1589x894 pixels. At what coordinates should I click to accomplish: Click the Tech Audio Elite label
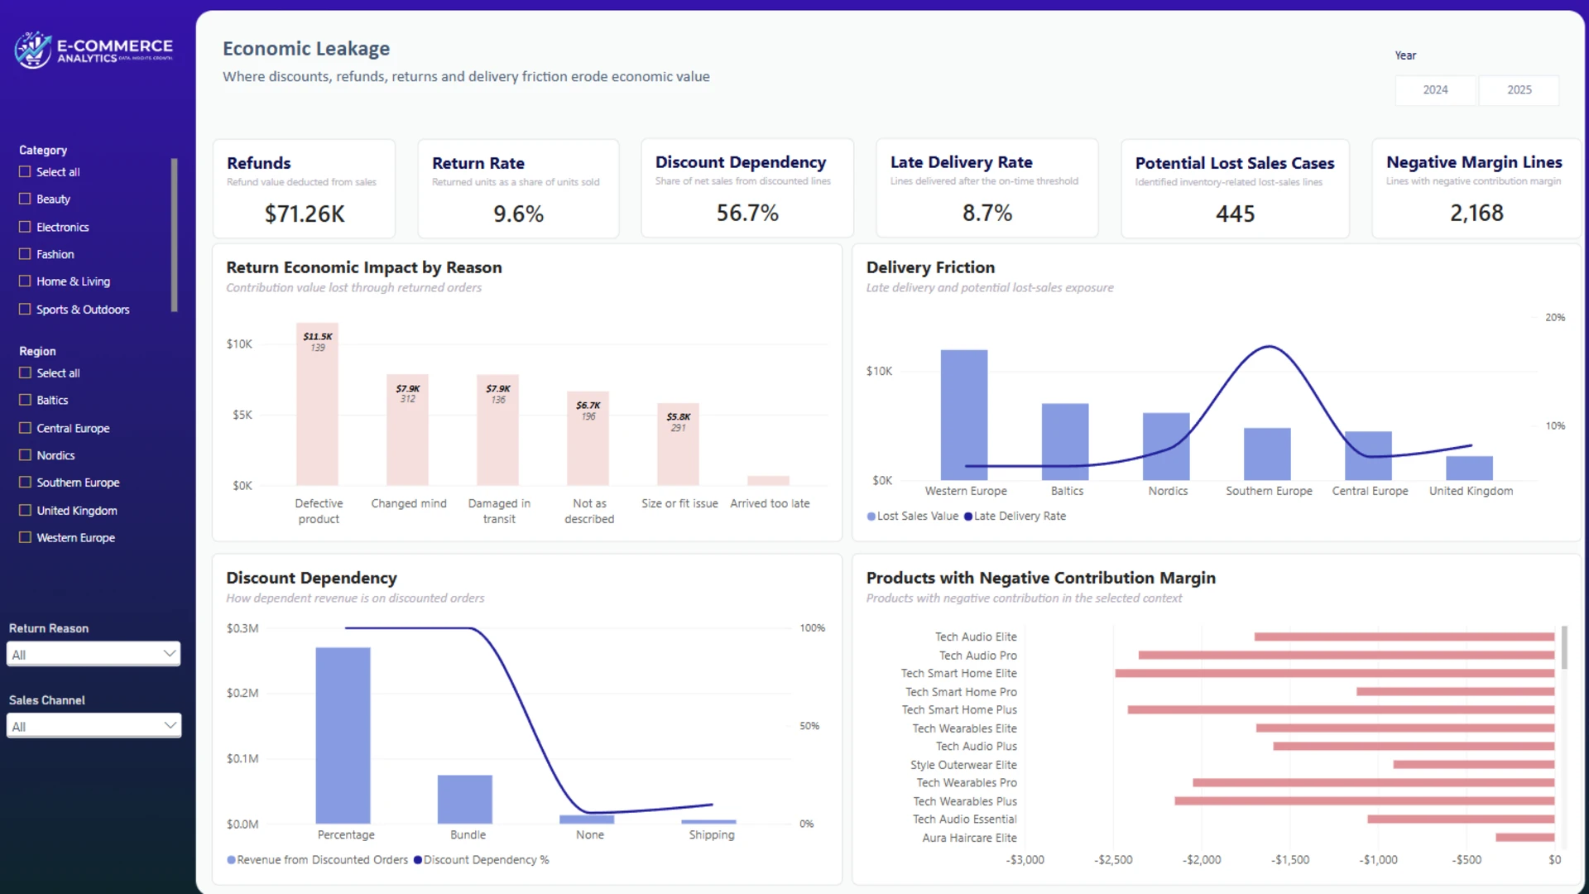(x=976, y=637)
